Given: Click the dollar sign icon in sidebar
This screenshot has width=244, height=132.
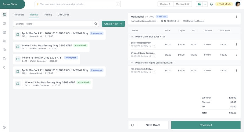Looking at the screenshot, I should pyautogui.click(x=4, y=50).
